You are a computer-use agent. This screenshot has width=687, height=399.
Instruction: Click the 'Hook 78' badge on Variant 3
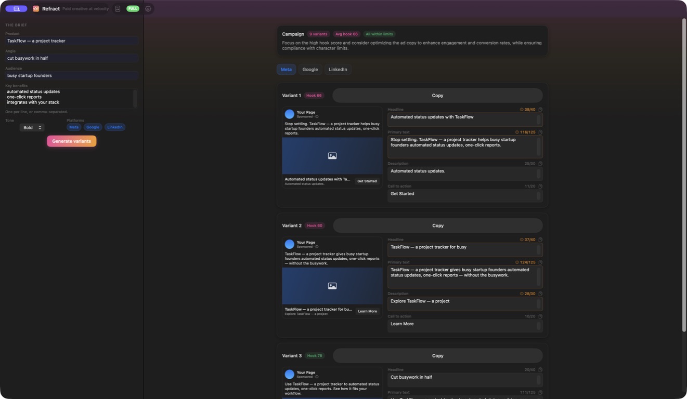[314, 356]
